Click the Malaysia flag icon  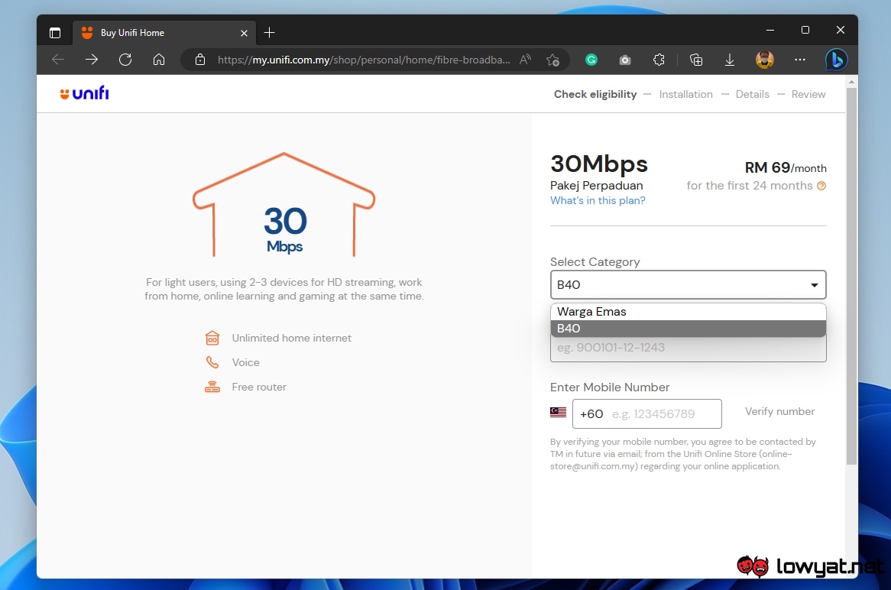point(558,412)
